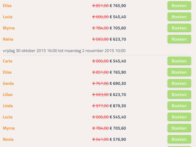Book Linda at € 879,30
The image size is (196, 147).
tap(179, 106)
